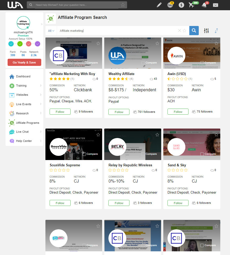Click the Affiliate Program Search header icon
230x255 pixels.
pos(51,19)
